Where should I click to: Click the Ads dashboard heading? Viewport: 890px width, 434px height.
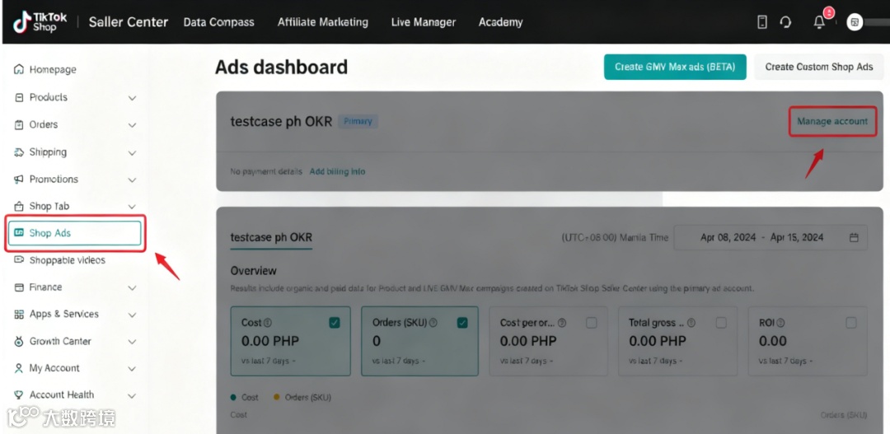click(281, 67)
